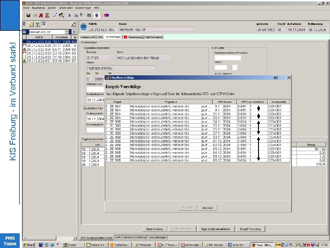330x248 pixels.
Task: Open the Windows Start button
Action: click(x=29, y=244)
